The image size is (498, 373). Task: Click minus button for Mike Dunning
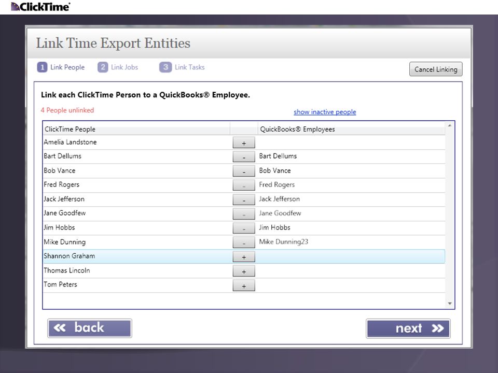click(x=244, y=242)
